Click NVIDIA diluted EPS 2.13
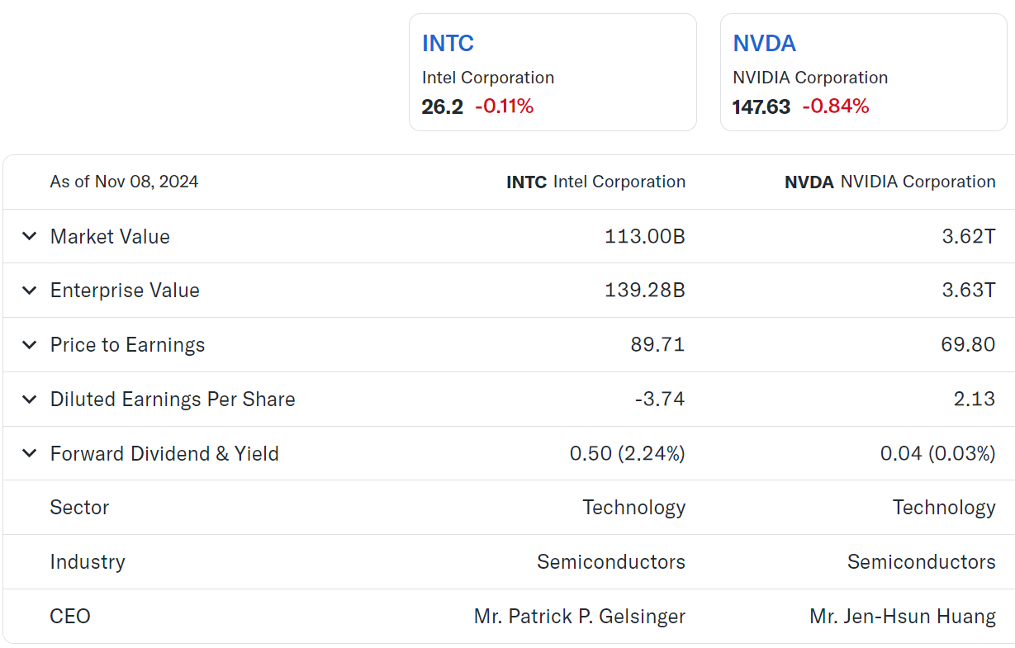The image size is (1015, 648). click(975, 400)
